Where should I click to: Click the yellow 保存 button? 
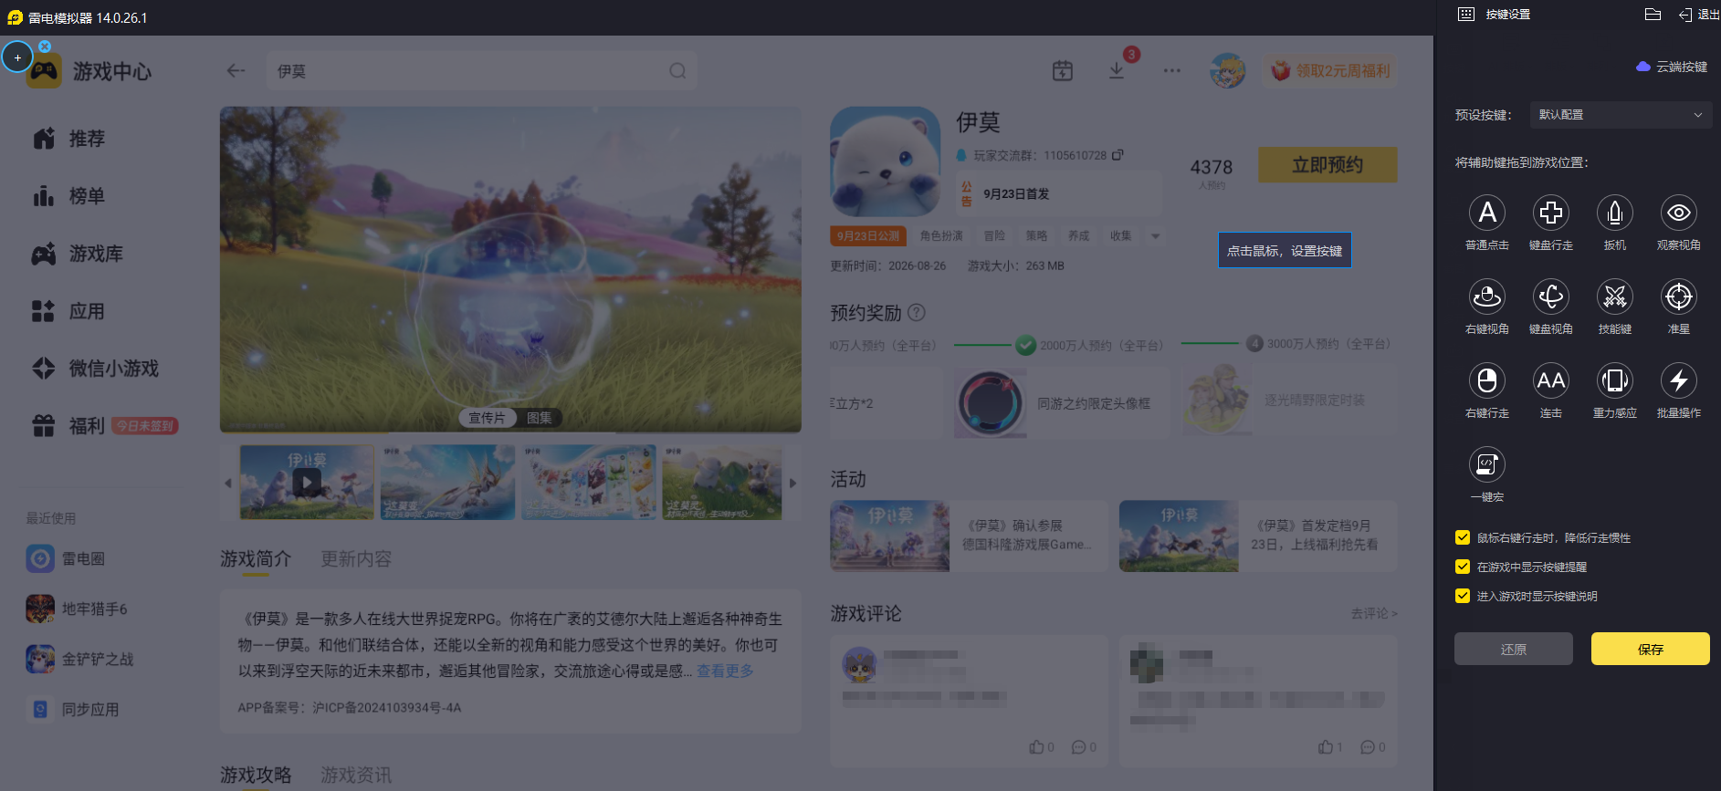[1651, 649]
